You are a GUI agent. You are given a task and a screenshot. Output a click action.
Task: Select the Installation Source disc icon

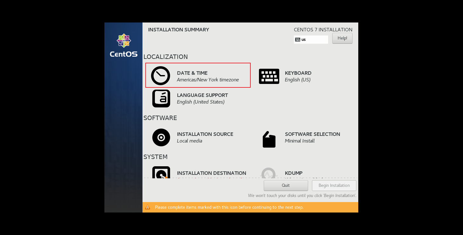161,137
